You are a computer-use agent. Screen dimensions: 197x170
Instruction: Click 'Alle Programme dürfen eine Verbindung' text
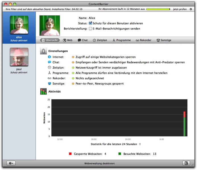click(x=121, y=73)
